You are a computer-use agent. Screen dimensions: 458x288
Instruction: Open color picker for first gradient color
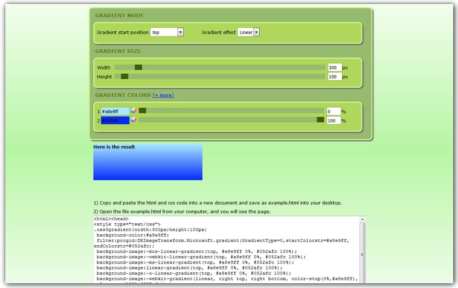tap(133, 111)
